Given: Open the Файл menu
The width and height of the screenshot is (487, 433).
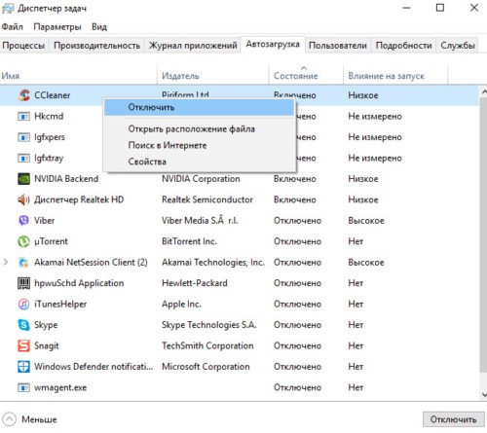Looking at the screenshot, I should tap(13, 26).
